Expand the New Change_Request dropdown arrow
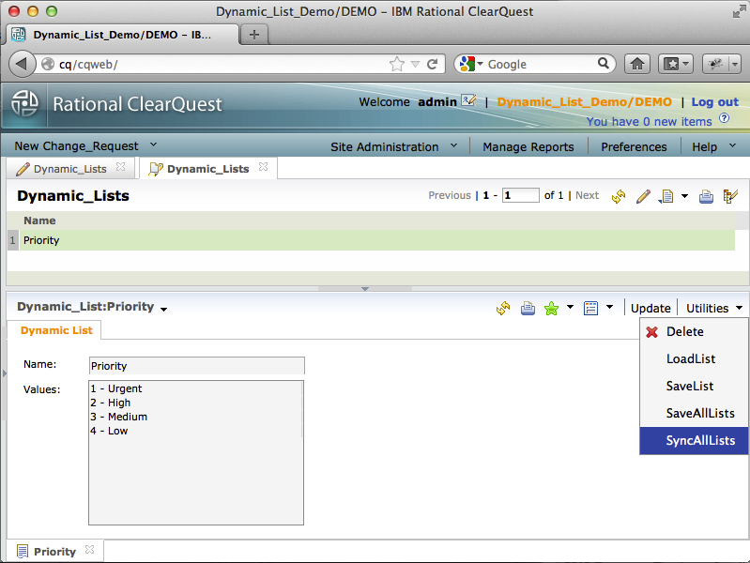Image resolution: width=750 pixels, height=563 pixels. pyautogui.click(x=154, y=145)
